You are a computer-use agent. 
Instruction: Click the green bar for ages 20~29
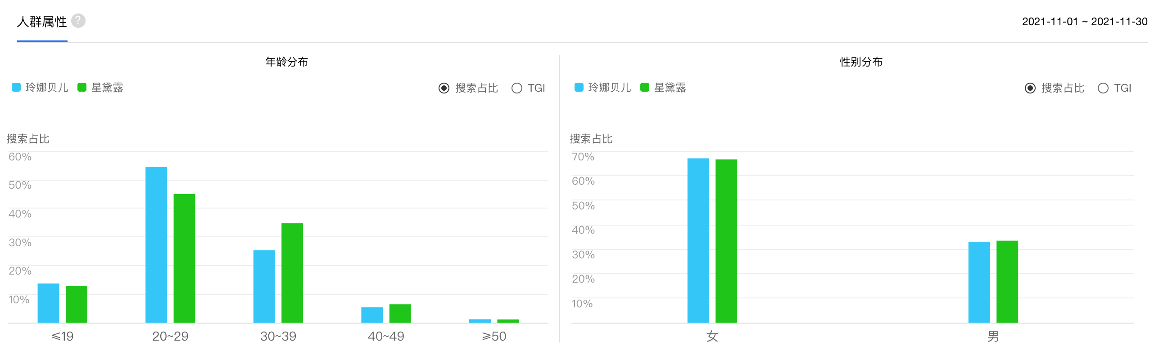coord(184,258)
